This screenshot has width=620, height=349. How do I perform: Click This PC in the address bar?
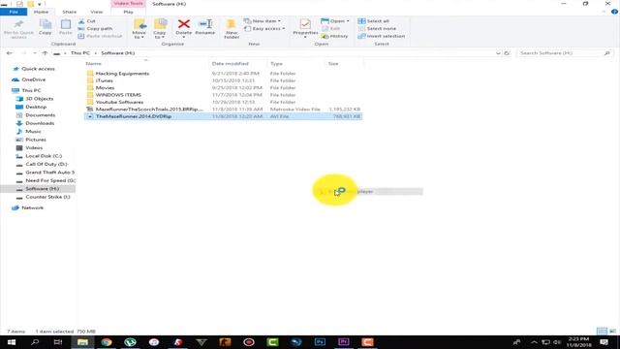(x=80, y=53)
